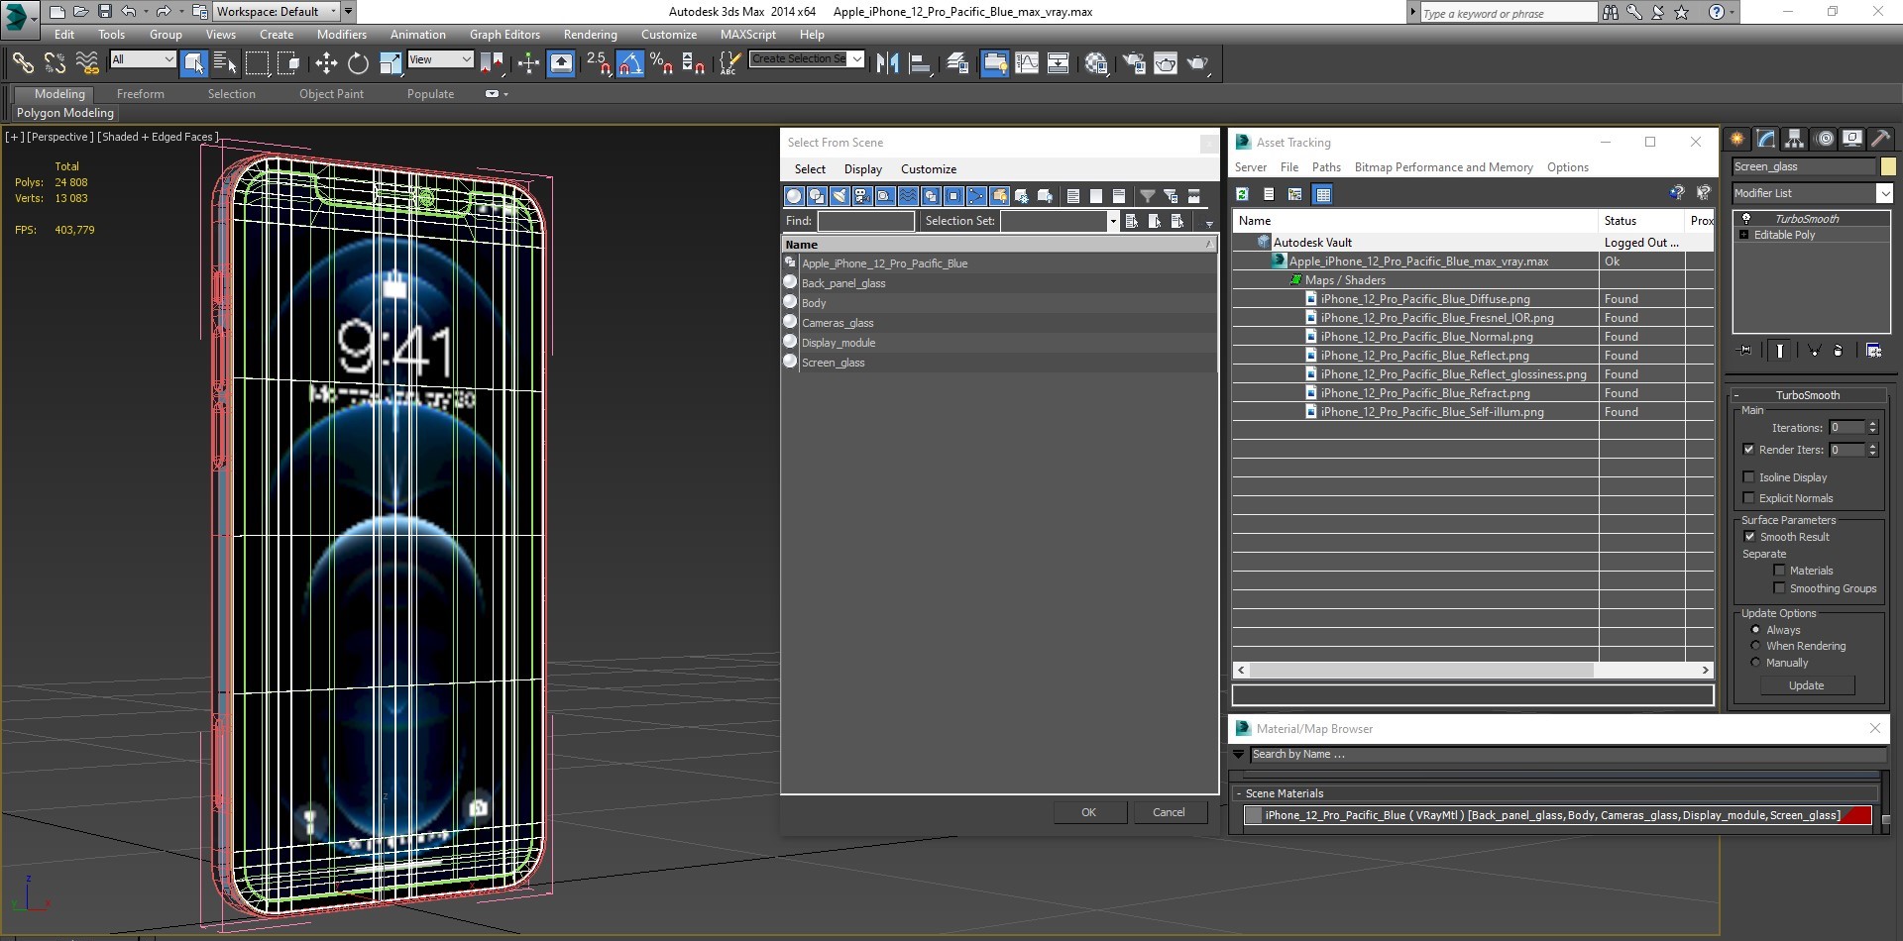Open the Curve Editor from the toolbar

(x=1027, y=63)
